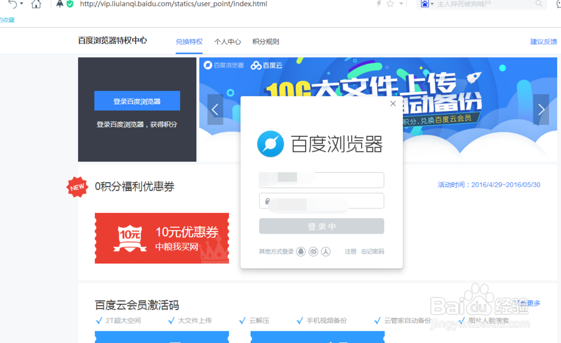Screen dimensions: 561x343
Task: Log in with Renren account
Action: (x=325, y=252)
